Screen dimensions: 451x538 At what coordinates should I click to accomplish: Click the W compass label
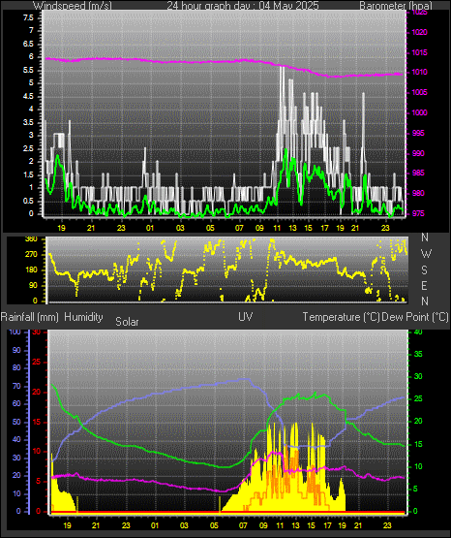tap(426, 254)
